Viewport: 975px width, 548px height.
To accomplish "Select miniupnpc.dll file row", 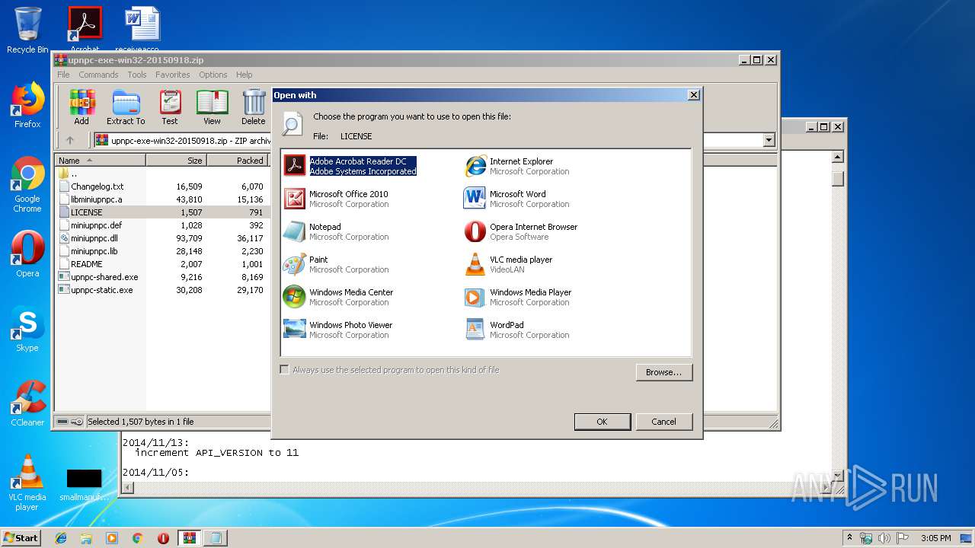I will tap(161, 238).
